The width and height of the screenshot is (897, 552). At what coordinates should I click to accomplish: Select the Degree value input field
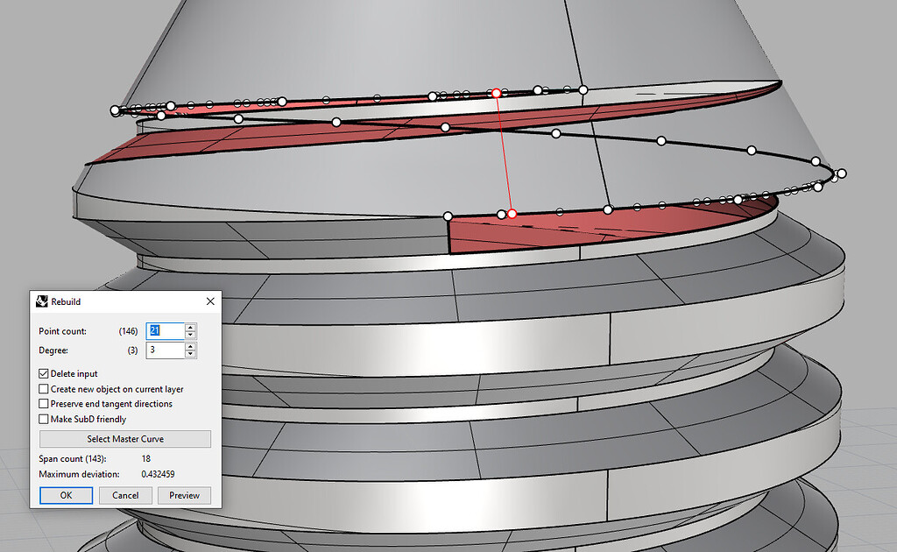166,350
